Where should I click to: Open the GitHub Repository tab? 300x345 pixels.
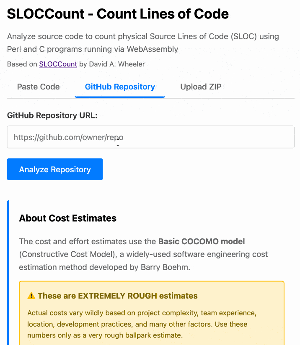[119, 87]
